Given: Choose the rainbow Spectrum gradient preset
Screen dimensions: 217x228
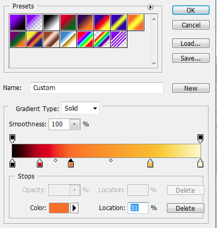Looking at the screenshot, I should tap(85, 39).
